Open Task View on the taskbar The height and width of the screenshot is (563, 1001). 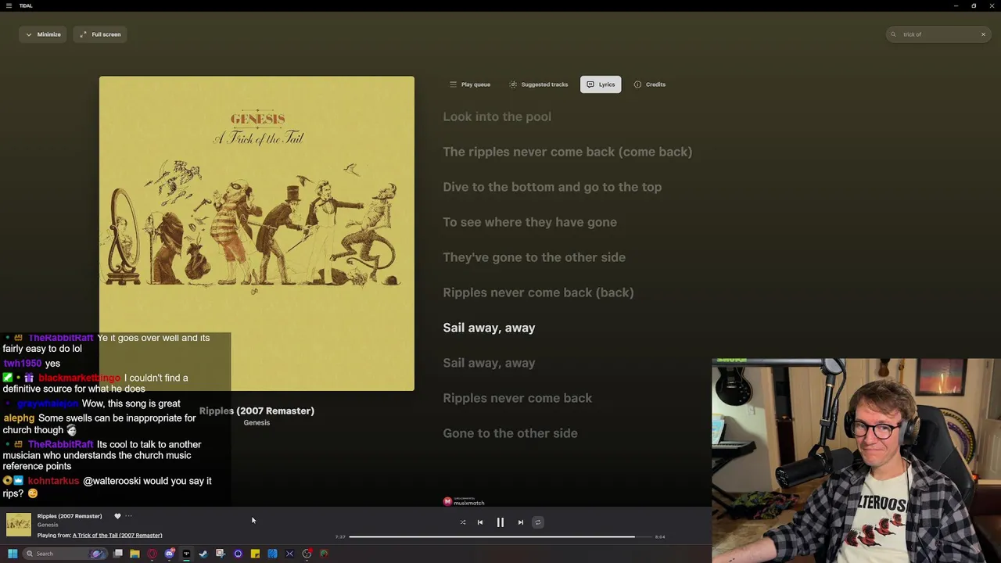[x=118, y=554]
